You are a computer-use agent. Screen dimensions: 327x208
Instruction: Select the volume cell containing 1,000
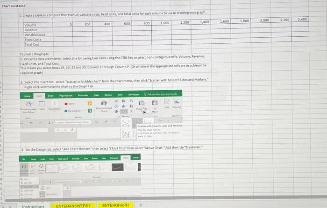(x=161, y=23)
